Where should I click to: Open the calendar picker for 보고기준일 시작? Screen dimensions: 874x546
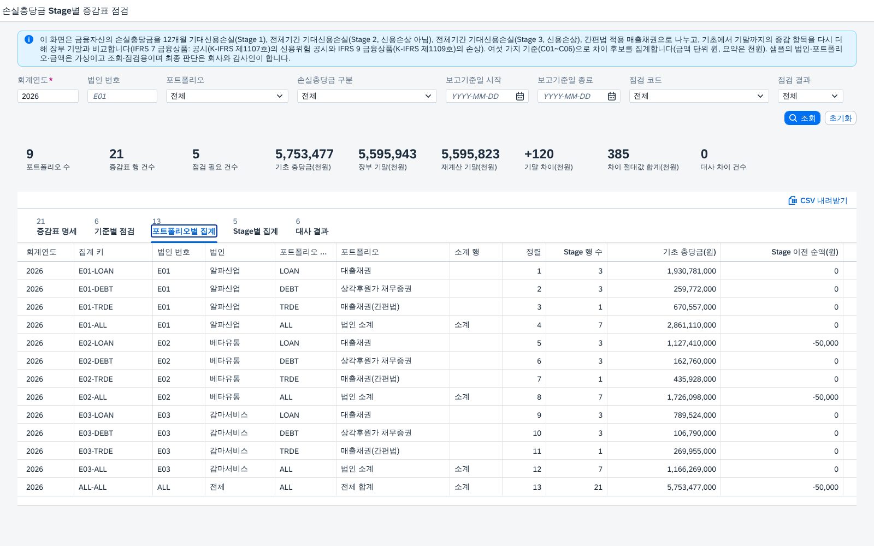click(x=520, y=96)
